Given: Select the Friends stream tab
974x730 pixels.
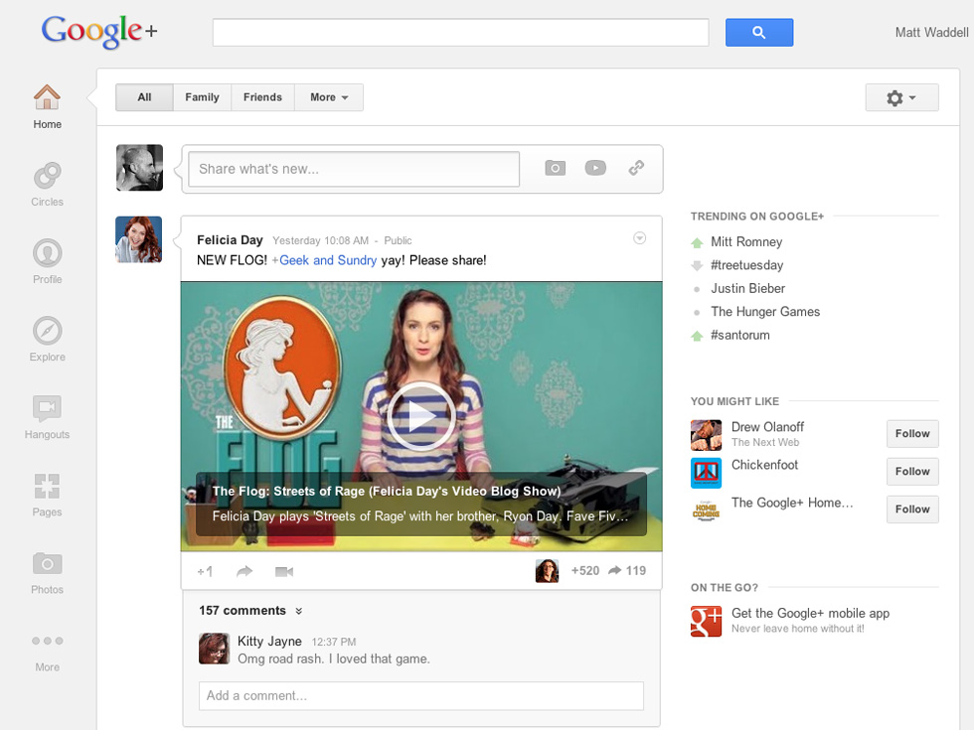Looking at the screenshot, I should pos(262,97).
